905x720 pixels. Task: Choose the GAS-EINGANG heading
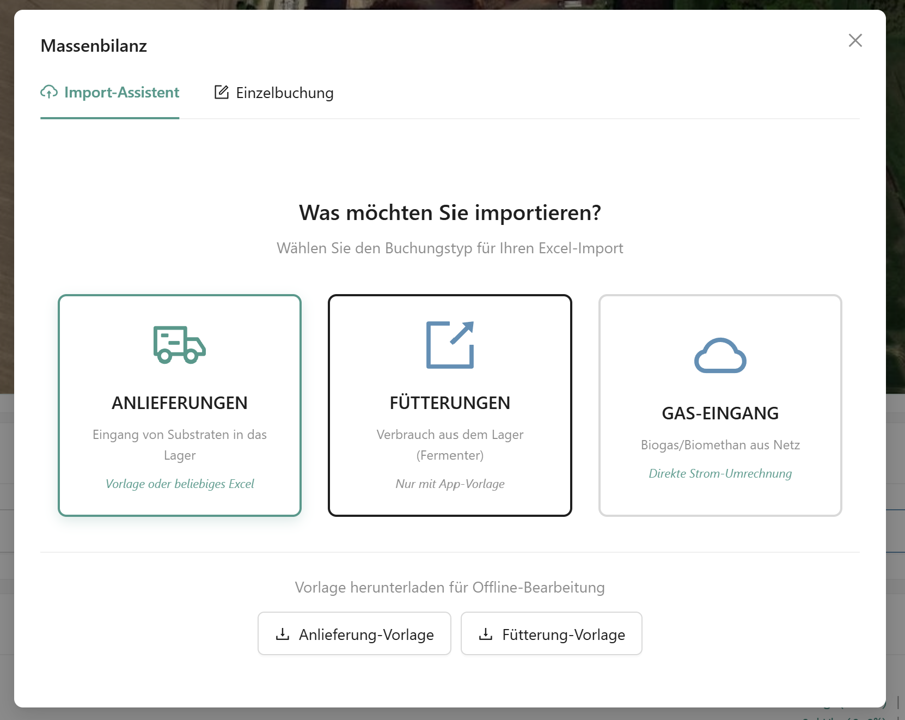(x=720, y=413)
